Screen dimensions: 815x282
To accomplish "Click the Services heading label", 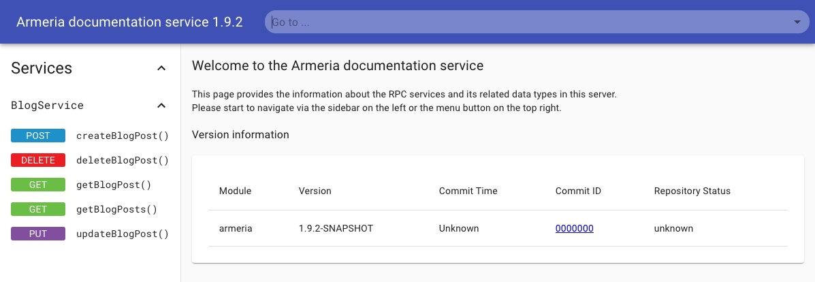I will [x=42, y=68].
